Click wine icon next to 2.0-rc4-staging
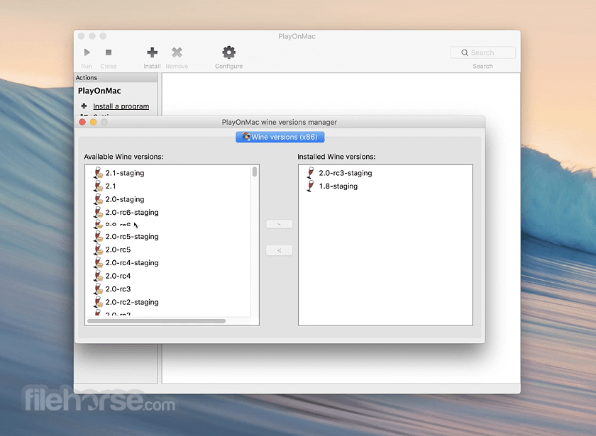Screen dimensions: 596x436 point(98,262)
